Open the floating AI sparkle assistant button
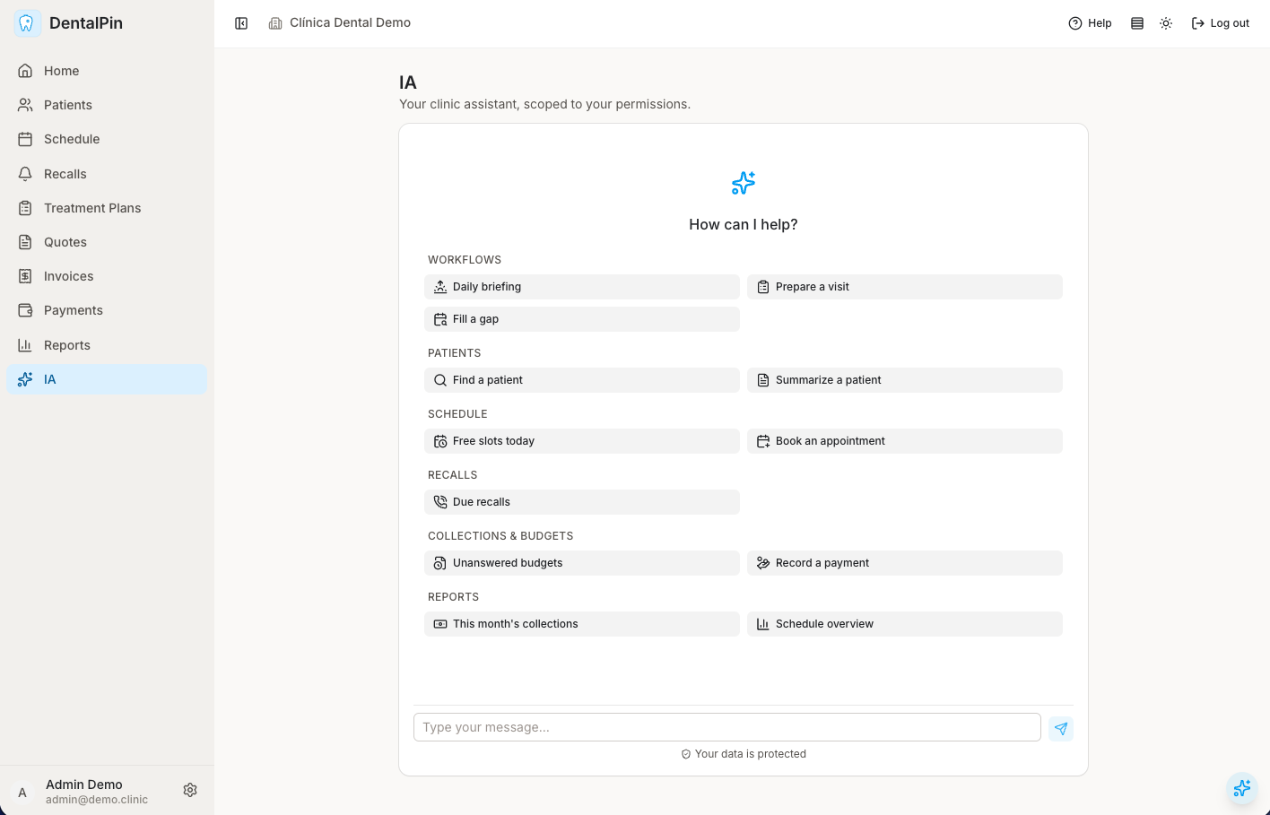 click(x=1242, y=788)
